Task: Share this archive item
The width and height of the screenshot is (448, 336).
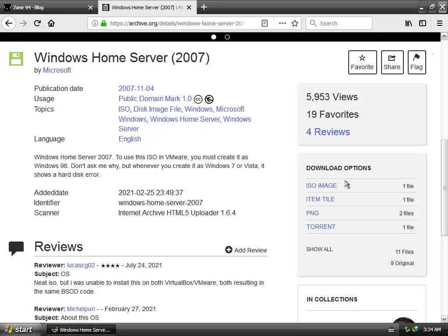Action: tap(392, 62)
